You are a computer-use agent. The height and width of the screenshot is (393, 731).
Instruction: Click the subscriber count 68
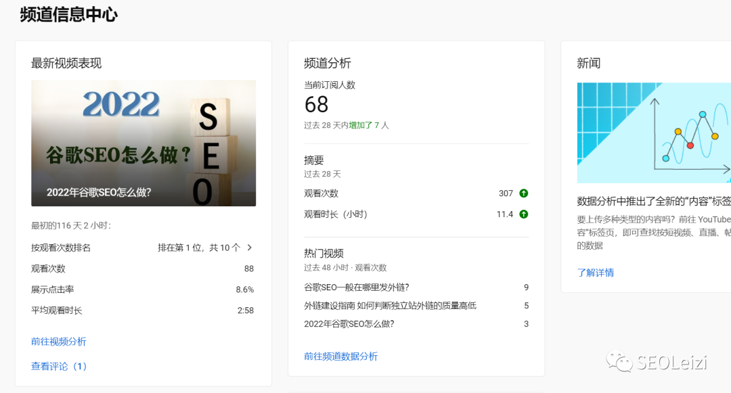coord(316,105)
